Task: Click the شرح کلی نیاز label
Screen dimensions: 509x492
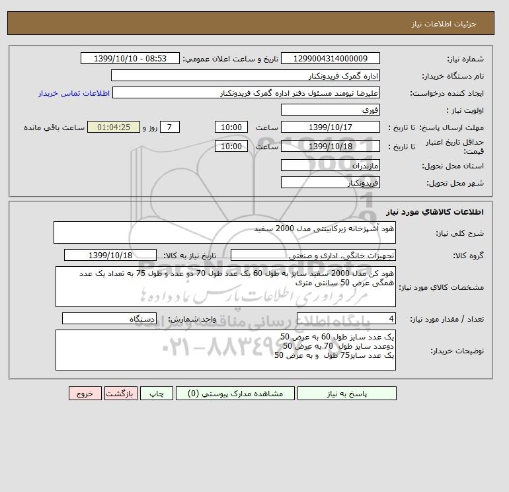Action: tap(459, 233)
